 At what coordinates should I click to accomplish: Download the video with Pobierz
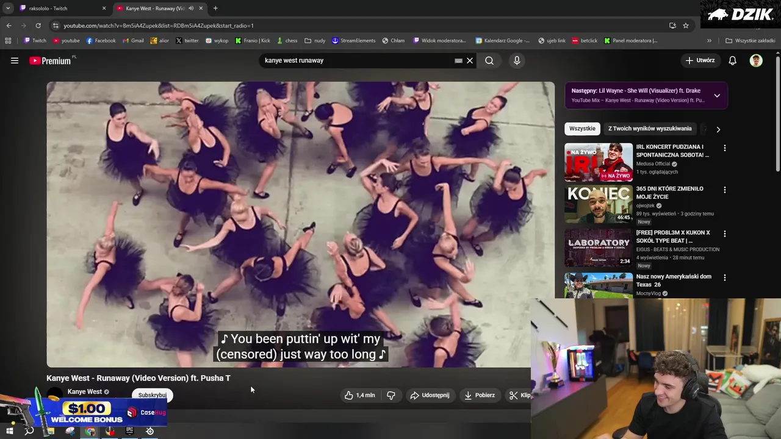480,395
